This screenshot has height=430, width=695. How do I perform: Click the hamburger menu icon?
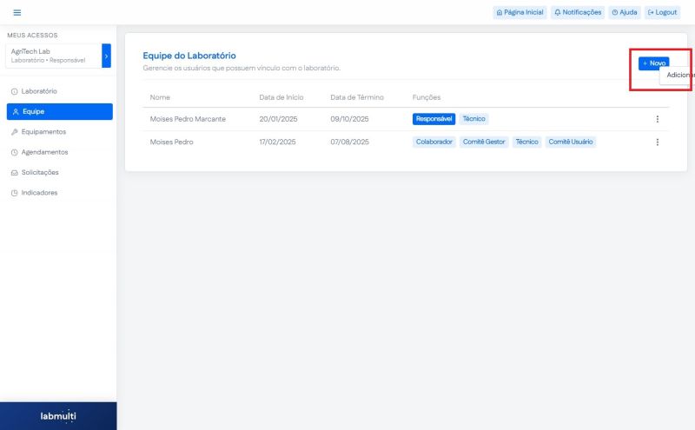click(17, 12)
